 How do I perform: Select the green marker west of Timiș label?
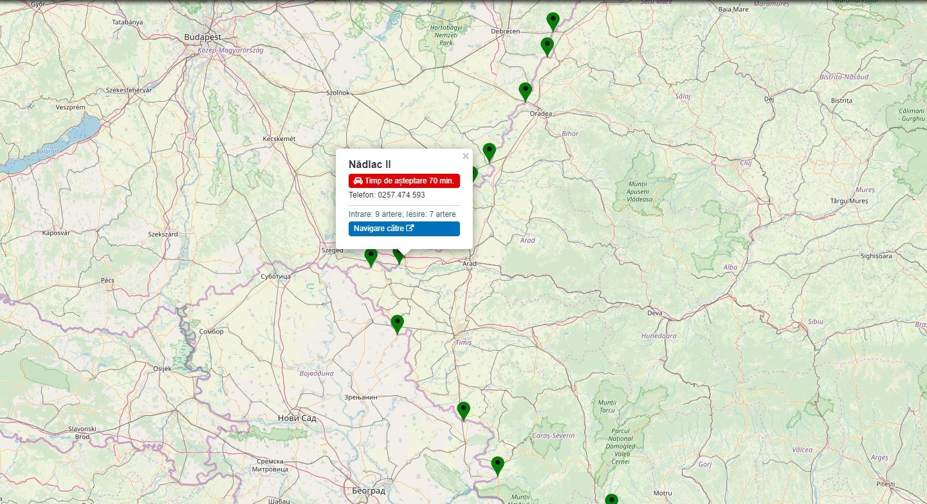click(x=397, y=323)
